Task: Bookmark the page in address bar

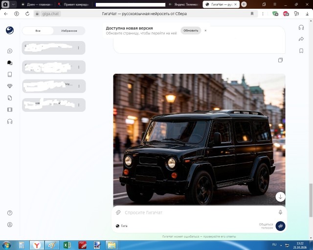Action: pos(252,14)
